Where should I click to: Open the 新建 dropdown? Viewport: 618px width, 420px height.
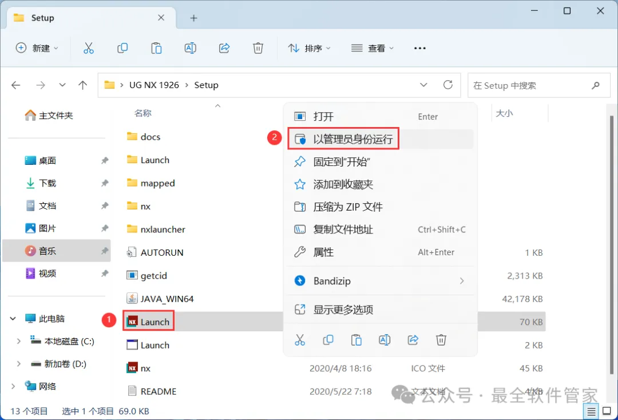(x=37, y=48)
